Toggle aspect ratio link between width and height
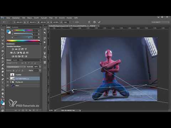 pos(48,22)
